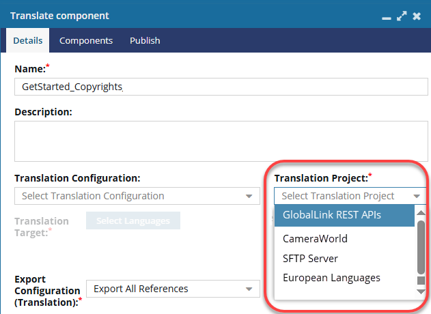The height and width of the screenshot is (314, 431).
Task: Collapse the Translation Project dropdown
Action: pos(417,196)
